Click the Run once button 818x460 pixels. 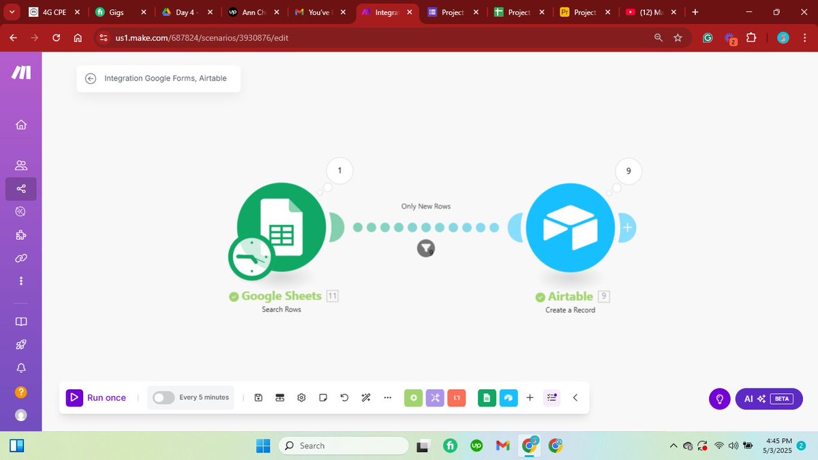(x=96, y=397)
